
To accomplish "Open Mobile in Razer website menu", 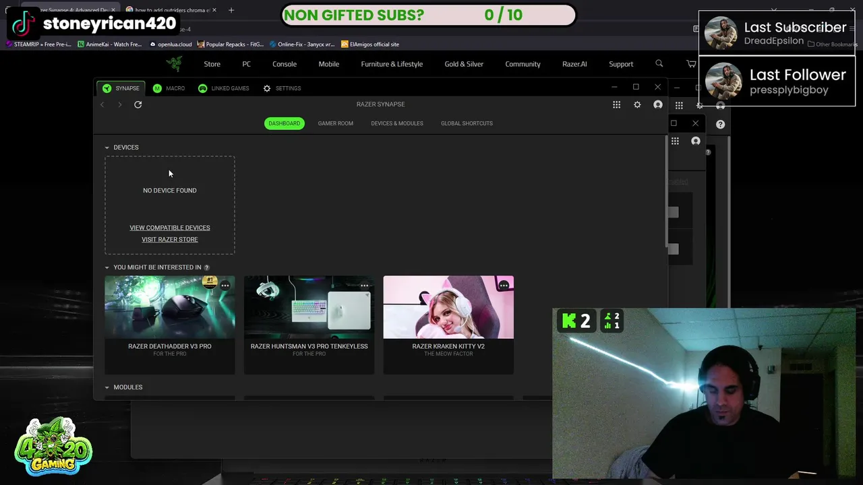I will [x=329, y=64].
